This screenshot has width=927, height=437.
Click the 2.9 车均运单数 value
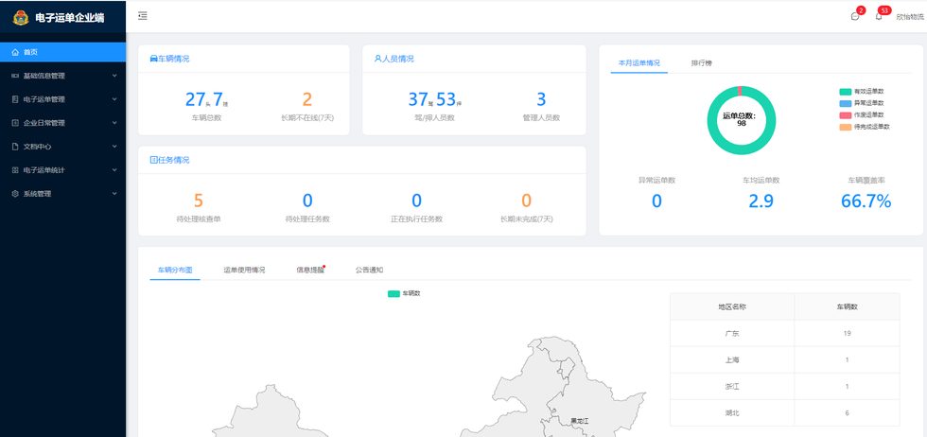761,201
